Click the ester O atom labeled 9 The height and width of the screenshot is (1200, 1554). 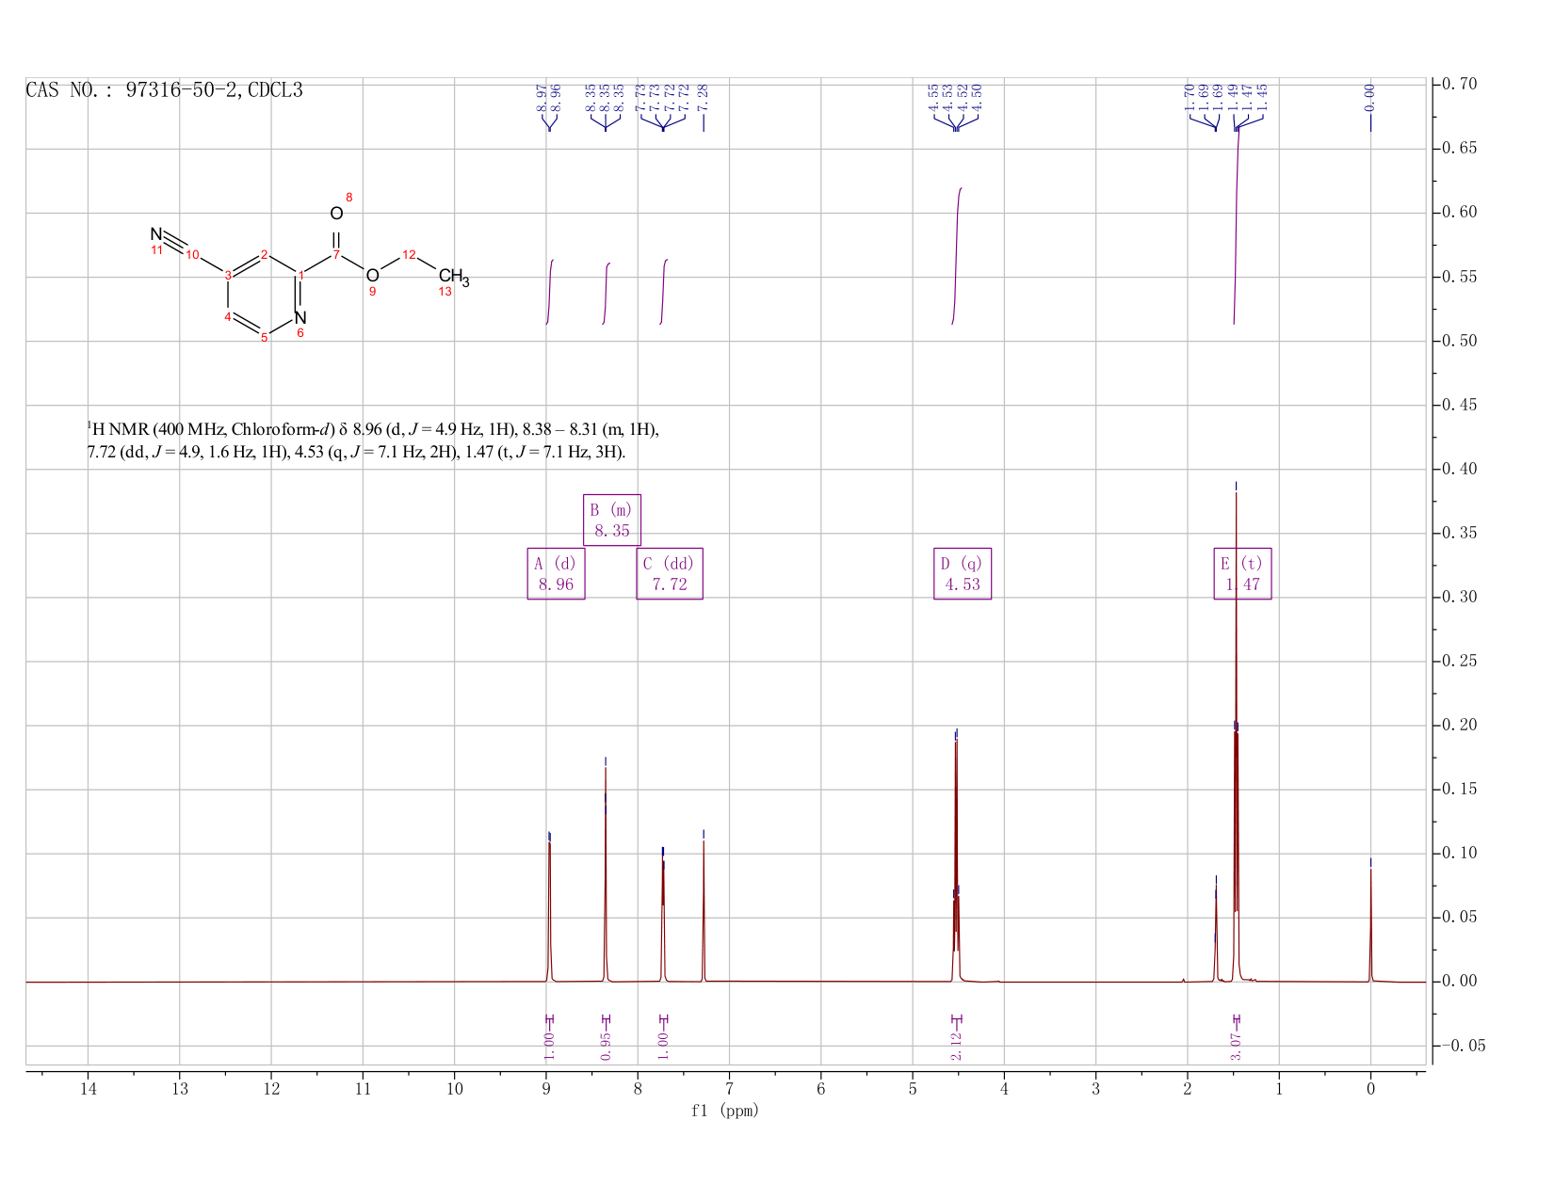click(372, 275)
